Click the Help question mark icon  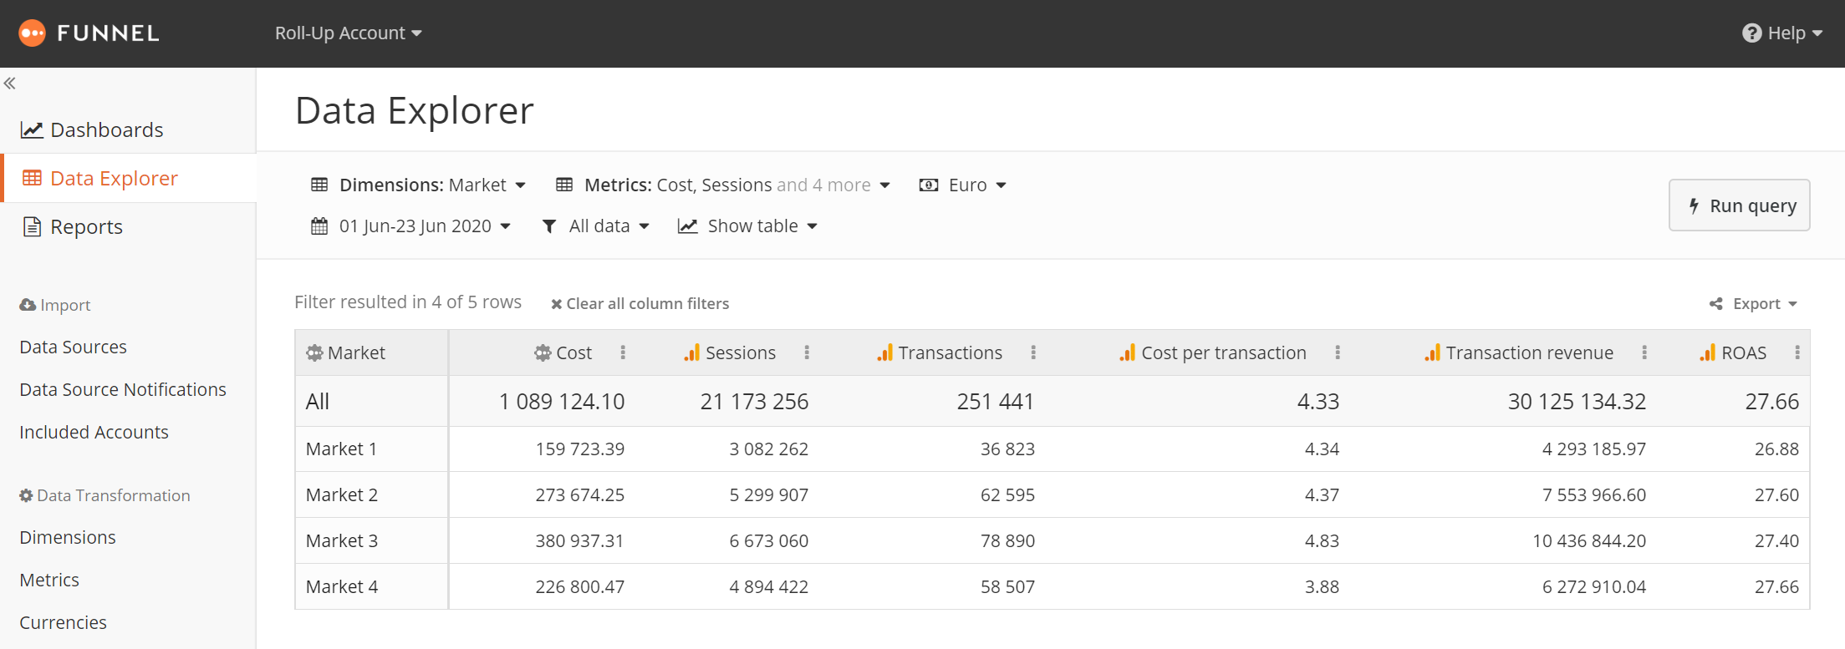[x=1751, y=33]
